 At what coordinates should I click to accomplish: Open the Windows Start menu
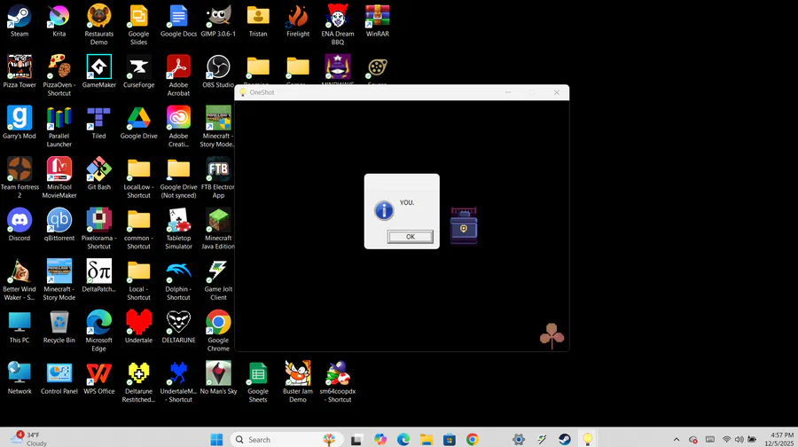tap(217, 439)
